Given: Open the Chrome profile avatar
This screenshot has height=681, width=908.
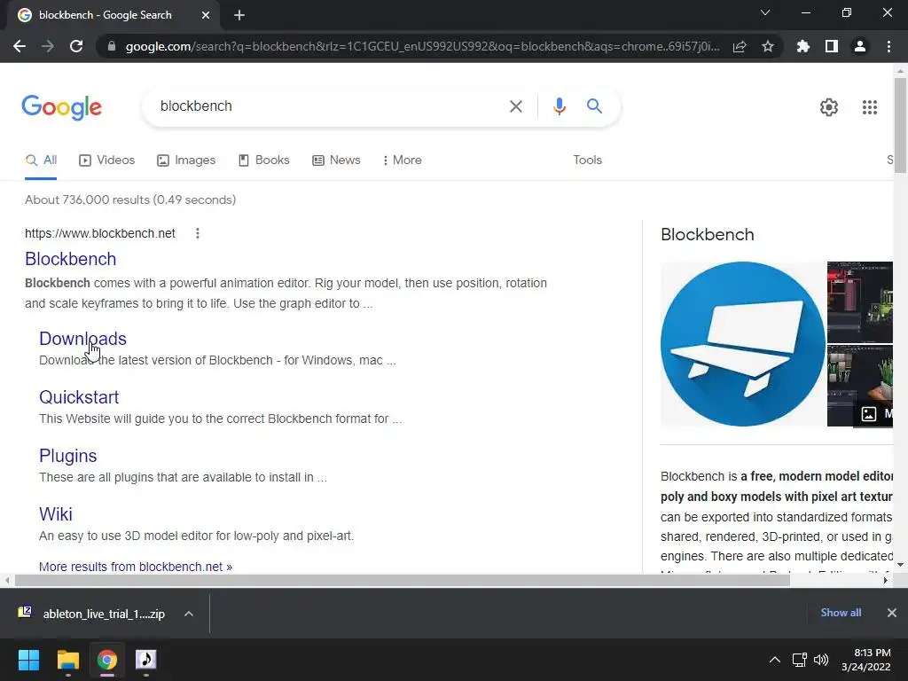Looking at the screenshot, I should coord(860,46).
